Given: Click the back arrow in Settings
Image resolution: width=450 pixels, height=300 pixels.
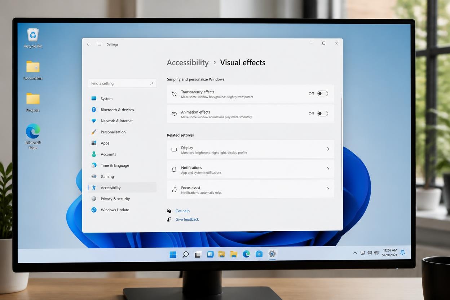Looking at the screenshot, I should tap(89, 44).
